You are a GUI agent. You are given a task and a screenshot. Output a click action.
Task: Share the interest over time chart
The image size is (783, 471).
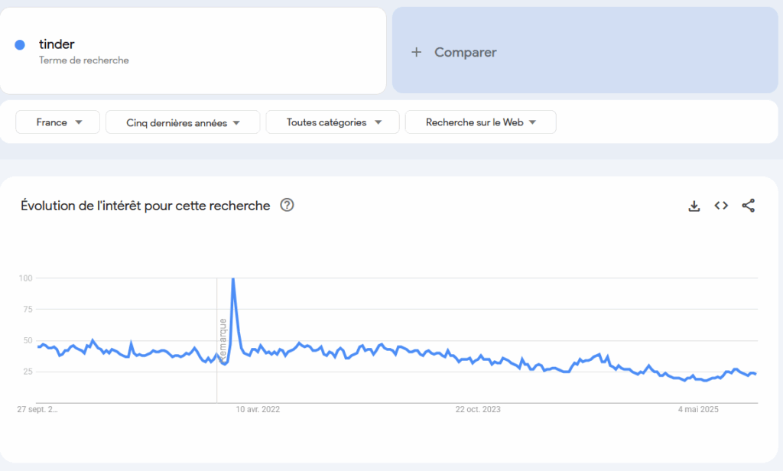pos(749,206)
